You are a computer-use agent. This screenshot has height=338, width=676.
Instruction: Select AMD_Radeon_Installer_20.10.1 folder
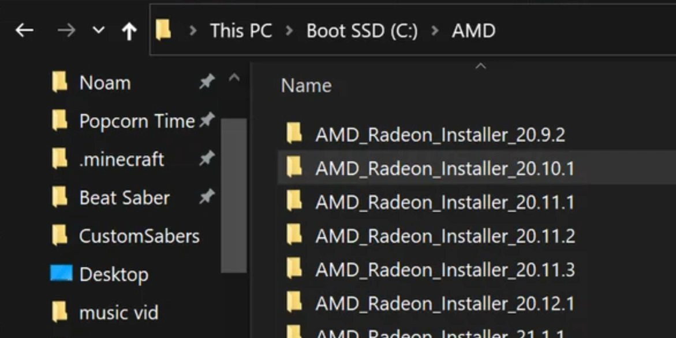coord(445,168)
